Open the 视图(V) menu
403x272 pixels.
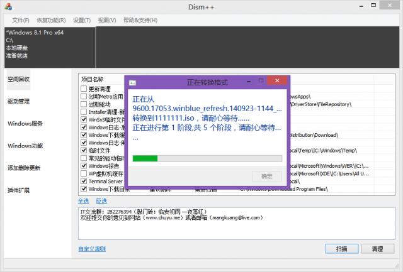pyautogui.click(x=107, y=20)
